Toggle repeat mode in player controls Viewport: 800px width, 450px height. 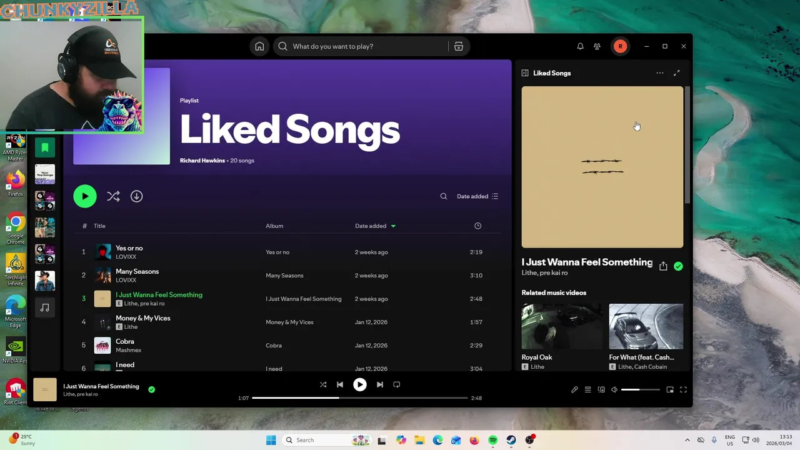click(x=396, y=384)
